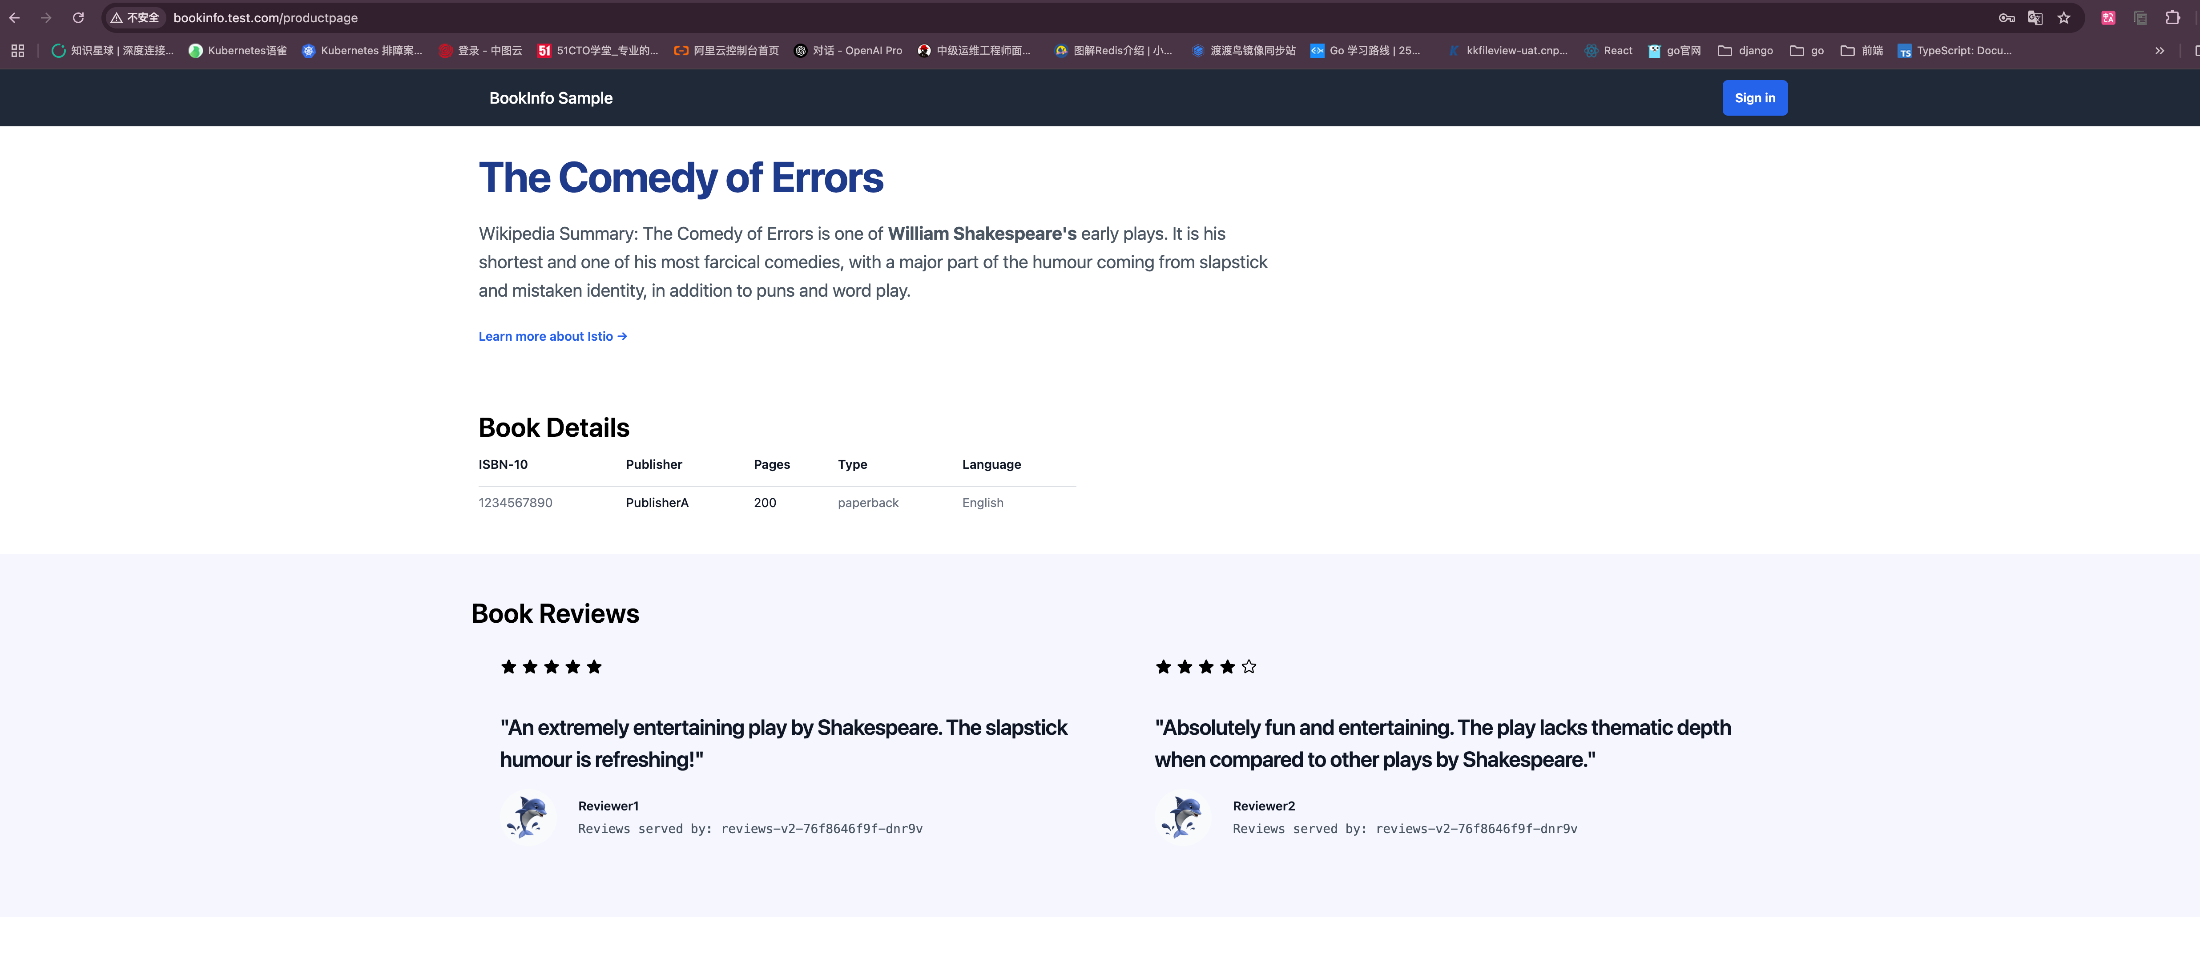Screen dimensions: 2200x975
Task: Click the browser forward arrow
Action: [x=46, y=18]
